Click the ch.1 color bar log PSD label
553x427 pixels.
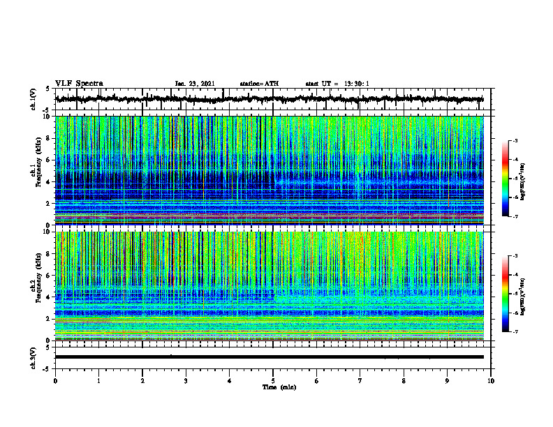tap(523, 182)
